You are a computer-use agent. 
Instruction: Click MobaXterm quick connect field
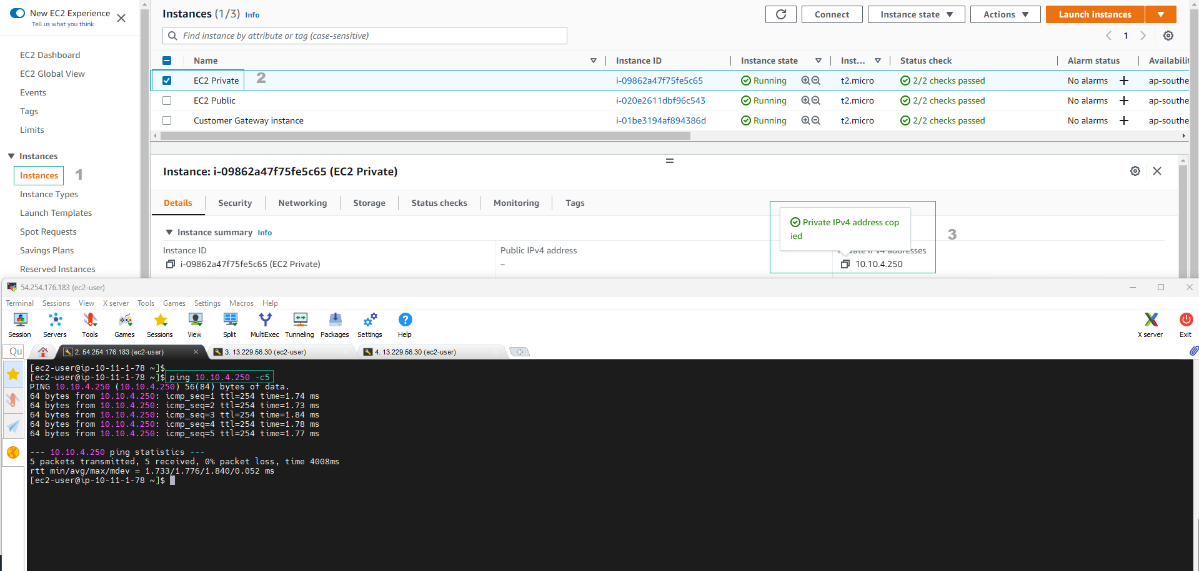tap(14, 351)
